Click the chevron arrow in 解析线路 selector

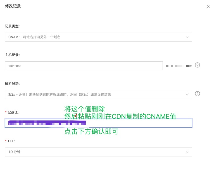[x=187, y=95]
